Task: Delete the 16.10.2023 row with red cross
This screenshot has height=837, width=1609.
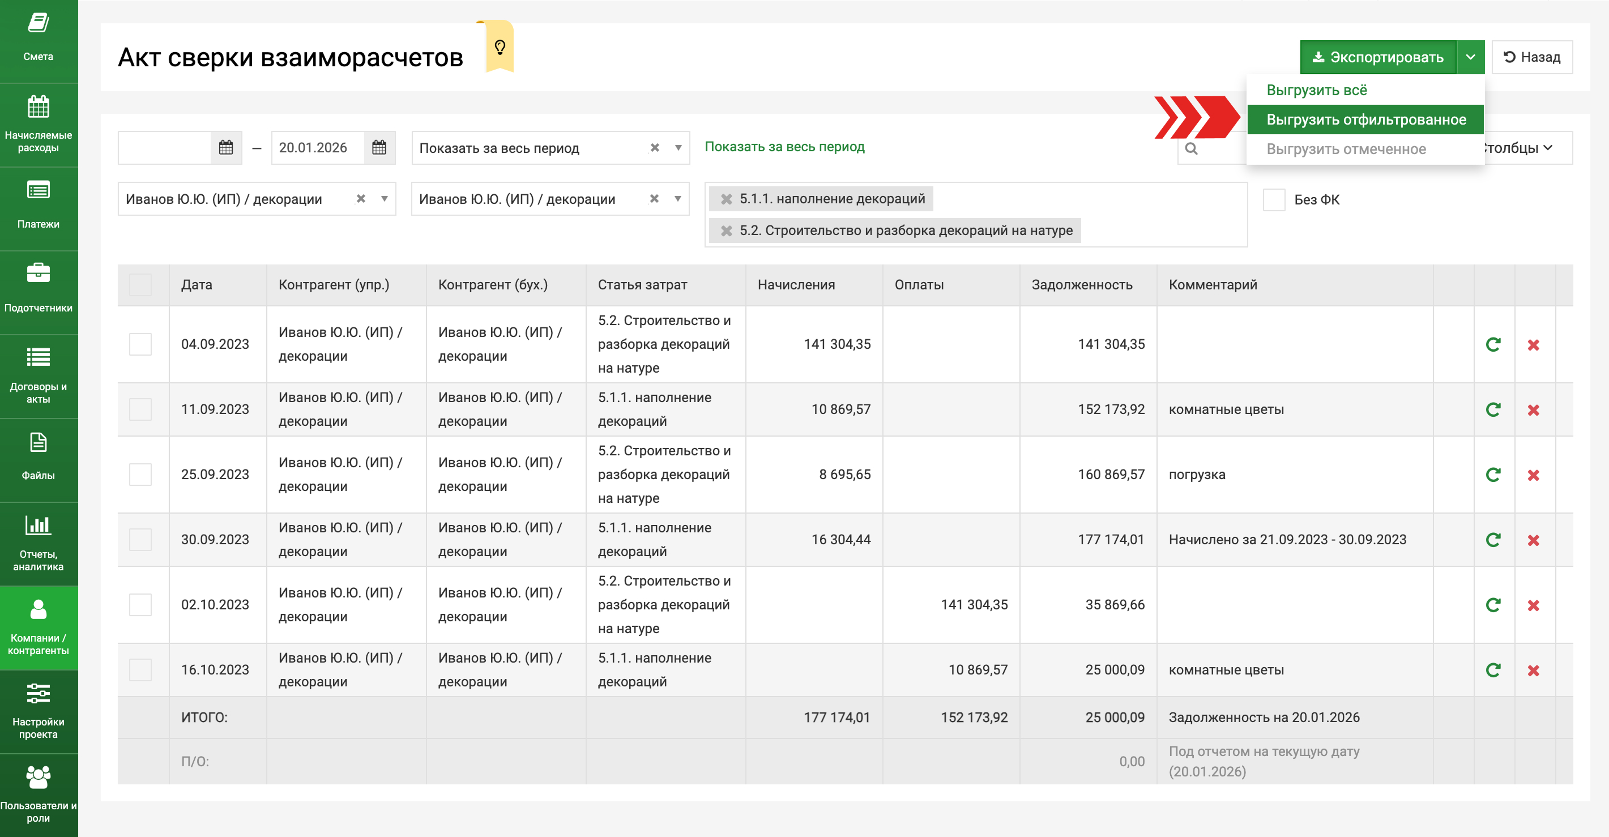Action: pos(1534,671)
